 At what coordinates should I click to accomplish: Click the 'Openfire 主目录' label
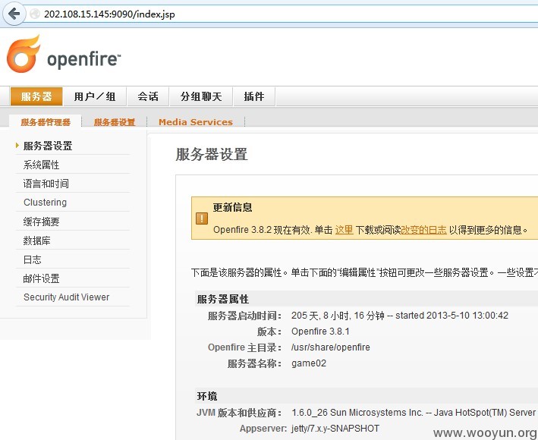pyautogui.click(x=244, y=347)
